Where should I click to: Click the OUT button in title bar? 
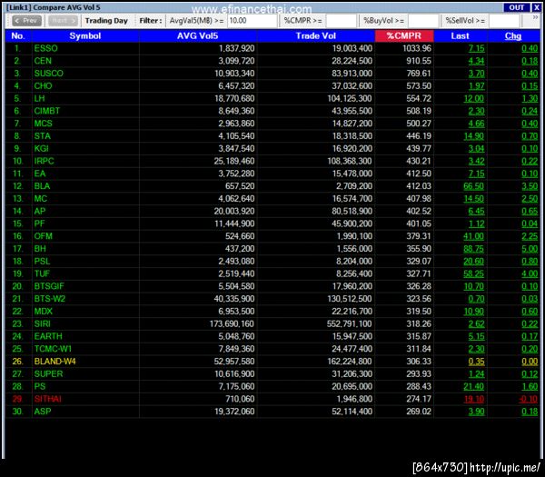click(517, 7)
